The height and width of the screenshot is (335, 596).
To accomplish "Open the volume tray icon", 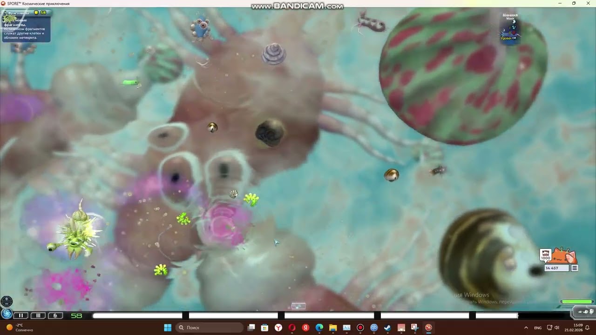I will coord(557,328).
